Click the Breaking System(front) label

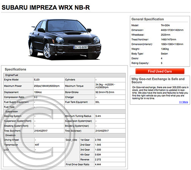click(x=16, y=126)
